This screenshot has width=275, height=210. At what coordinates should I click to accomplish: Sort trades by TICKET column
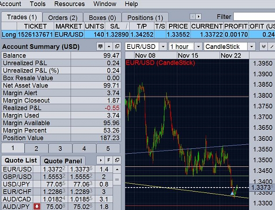[x=35, y=26]
